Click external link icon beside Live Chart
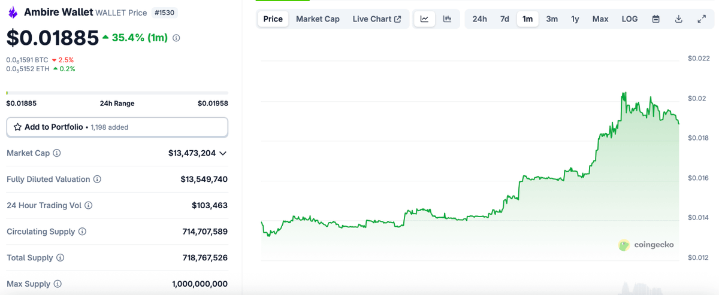719x295 pixels. tap(397, 19)
